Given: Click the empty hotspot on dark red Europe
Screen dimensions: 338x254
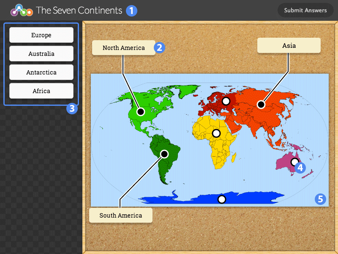Looking at the screenshot, I should pyautogui.click(x=226, y=101).
